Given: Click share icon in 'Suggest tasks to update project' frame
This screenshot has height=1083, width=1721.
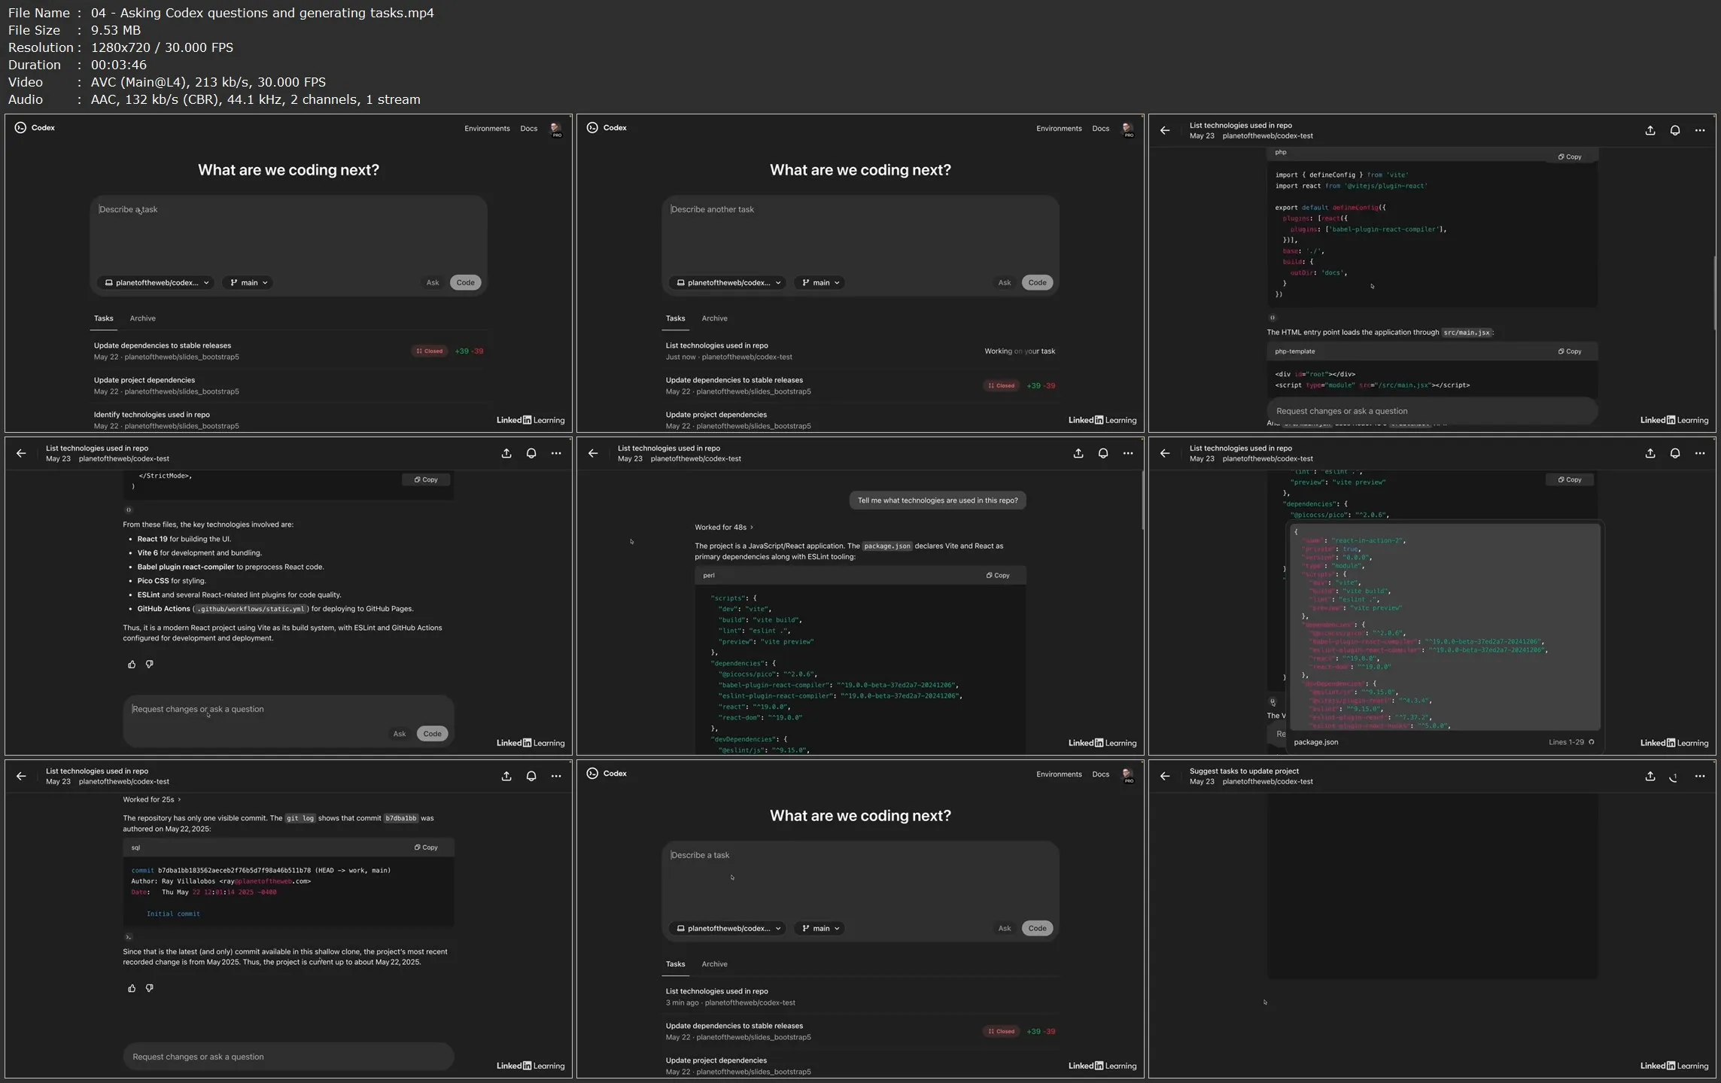Looking at the screenshot, I should coord(1650,776).
